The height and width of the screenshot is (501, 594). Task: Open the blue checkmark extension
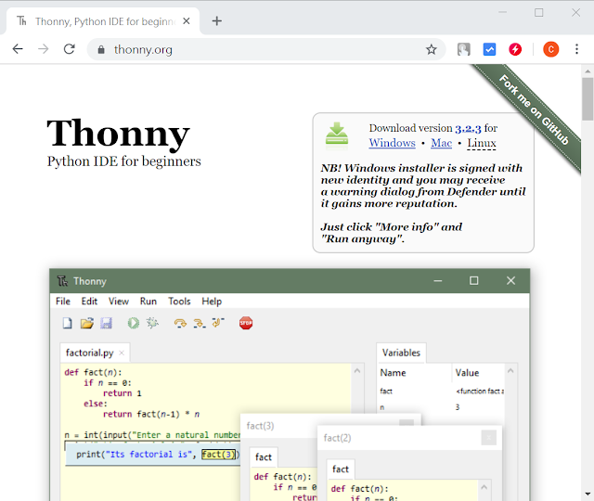pos(489,49)
